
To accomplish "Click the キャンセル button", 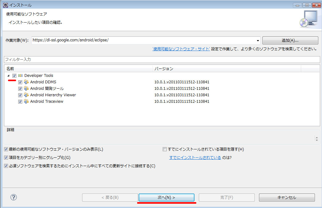I will coord(287,198).
